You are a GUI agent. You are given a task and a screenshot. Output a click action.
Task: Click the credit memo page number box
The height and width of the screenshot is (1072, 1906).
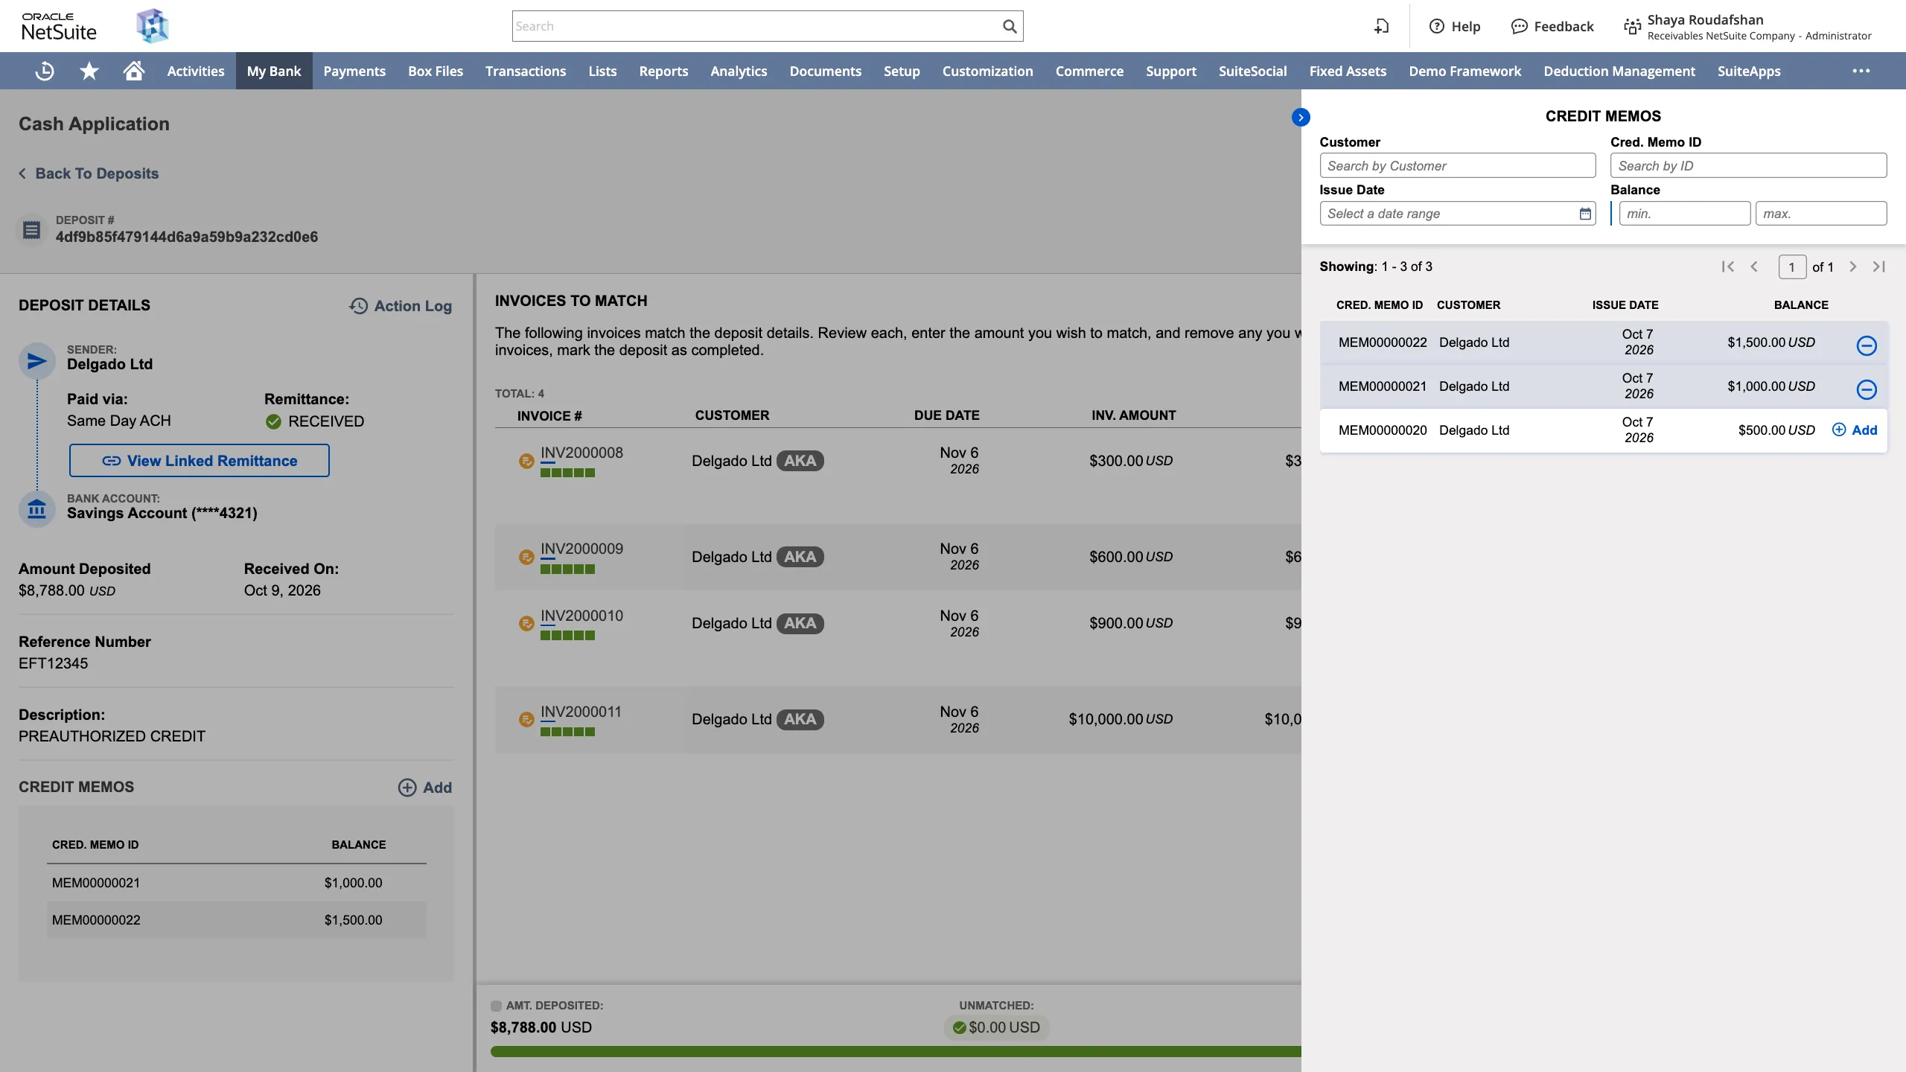[1792, 267]
